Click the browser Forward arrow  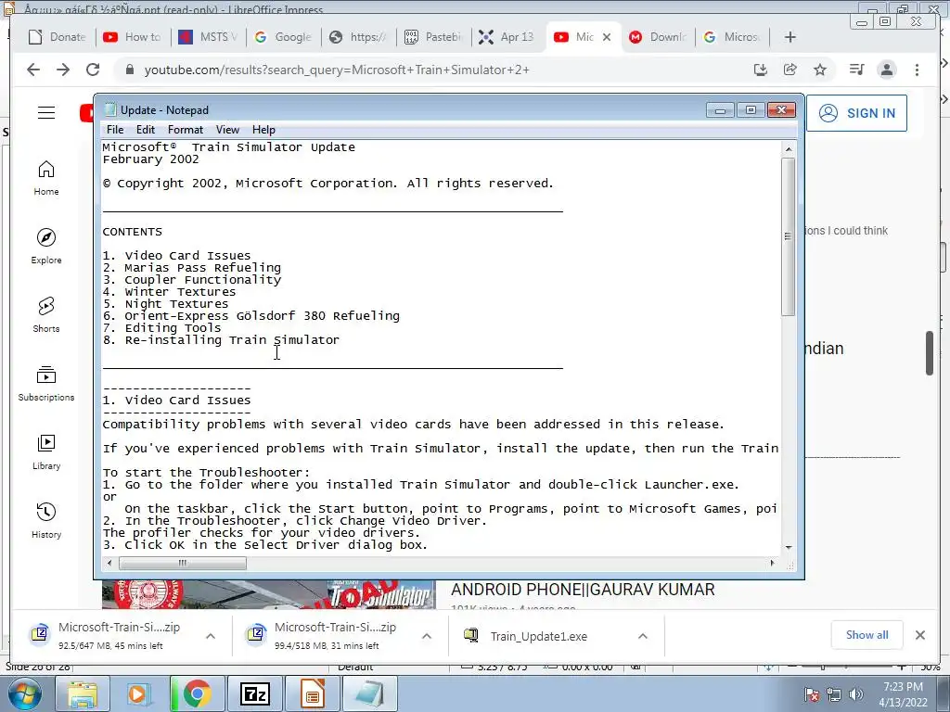pyautogui.click(x=63, y=70)
